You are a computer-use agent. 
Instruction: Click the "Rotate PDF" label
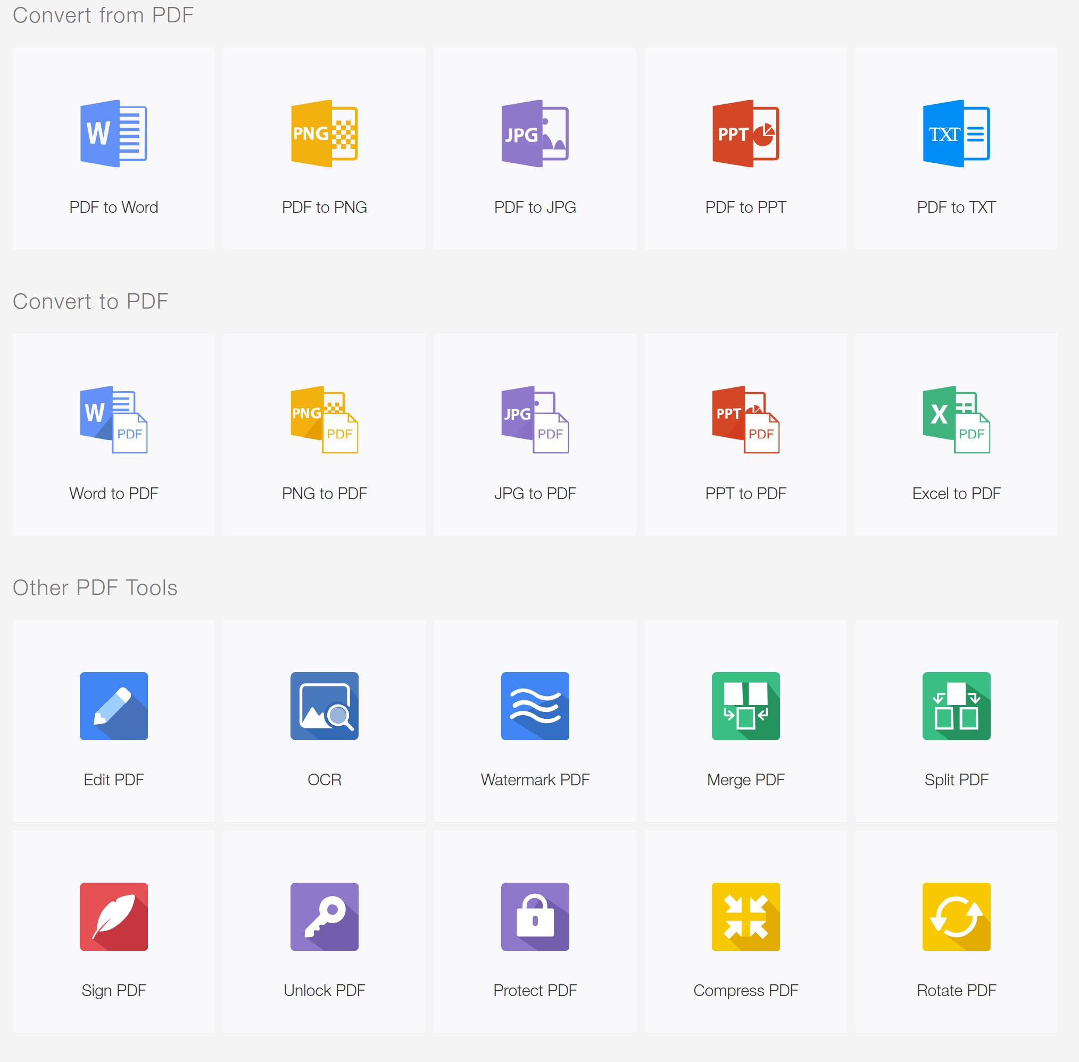(x=956, y=991)
